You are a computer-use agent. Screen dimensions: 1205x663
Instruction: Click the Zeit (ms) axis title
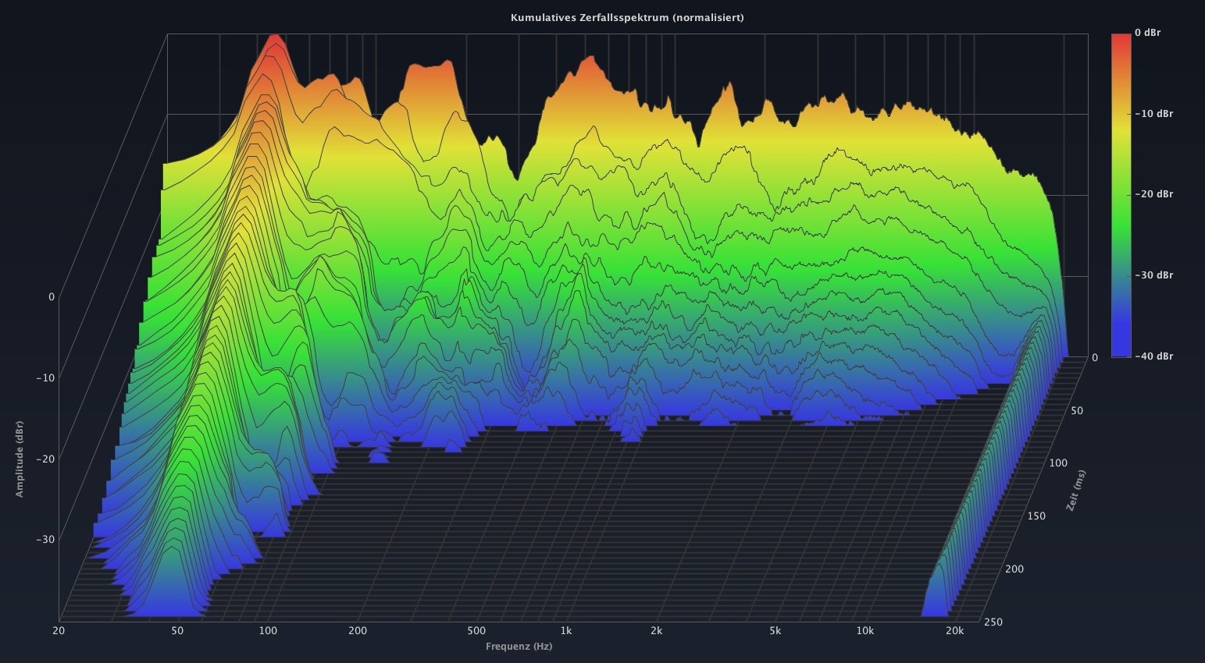point(1076,491)
